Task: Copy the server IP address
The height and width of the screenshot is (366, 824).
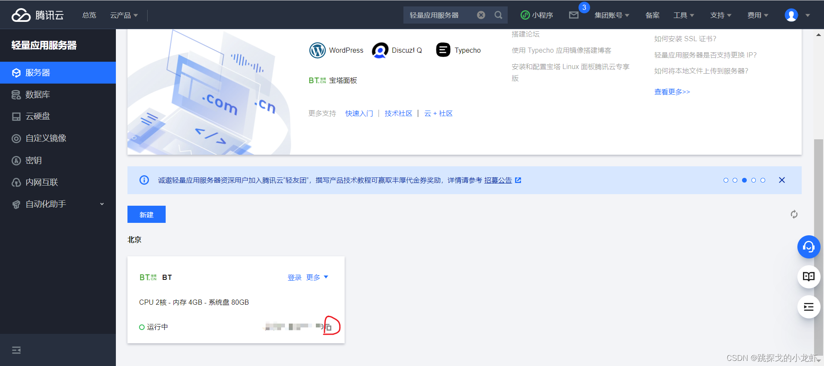Action: point(329,327)
